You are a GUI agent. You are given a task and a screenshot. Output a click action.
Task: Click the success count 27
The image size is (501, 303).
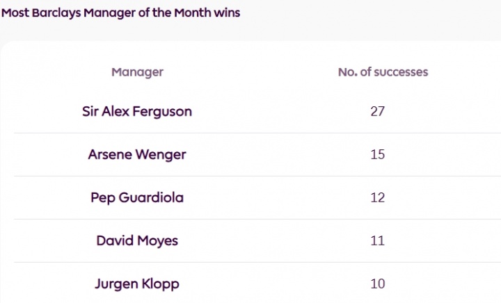(x=378, y=111)
